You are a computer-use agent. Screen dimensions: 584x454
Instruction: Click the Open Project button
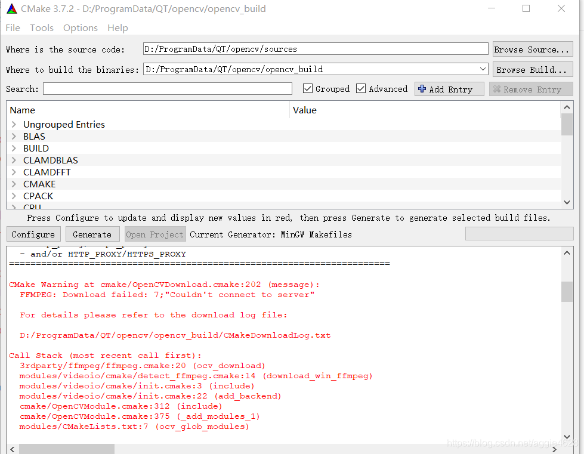(x=155, y=234)
